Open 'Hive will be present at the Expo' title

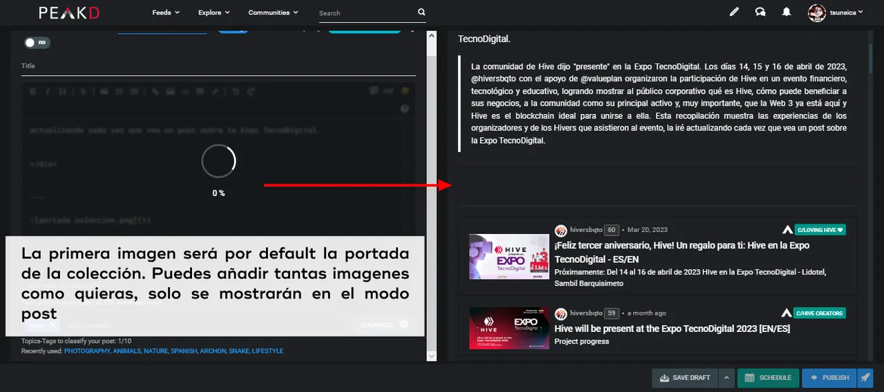(672, 329)
